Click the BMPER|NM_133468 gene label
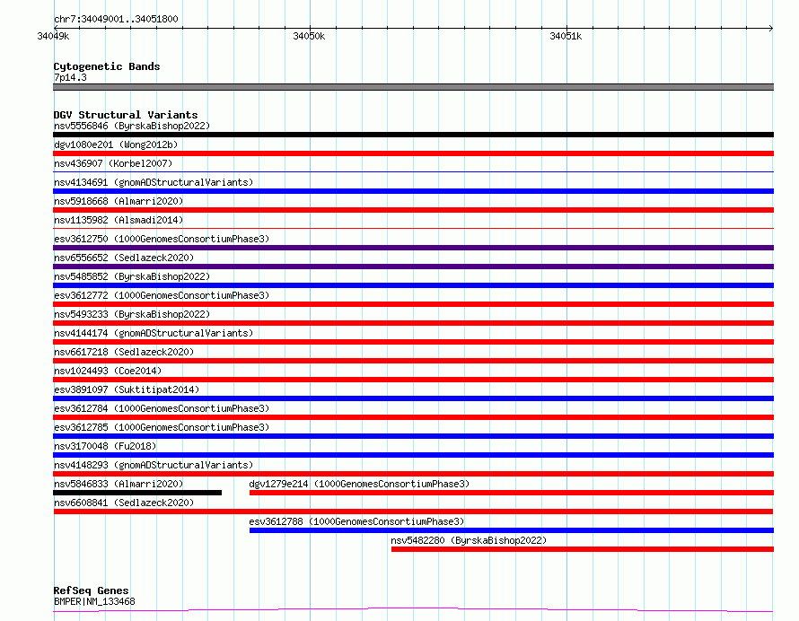This screenshot has height=621, width=799. [94, 601]
